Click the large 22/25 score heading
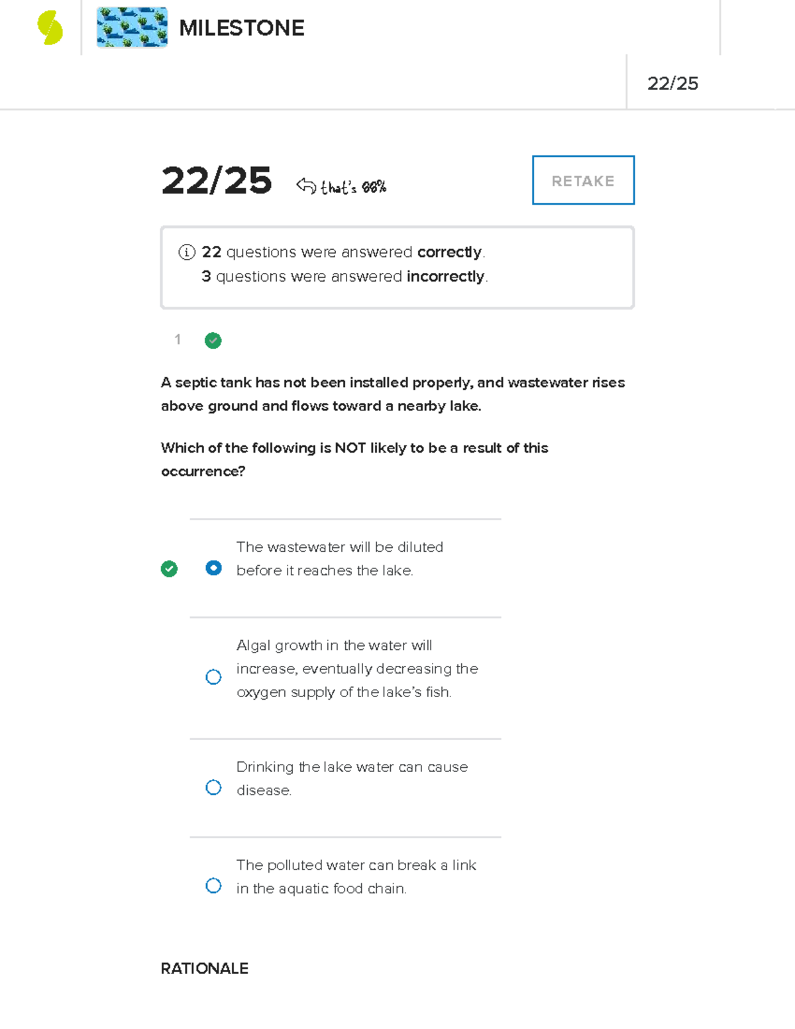Image resolution: width=795 pixels, height=1029 pixels. (x=217, y=181)
